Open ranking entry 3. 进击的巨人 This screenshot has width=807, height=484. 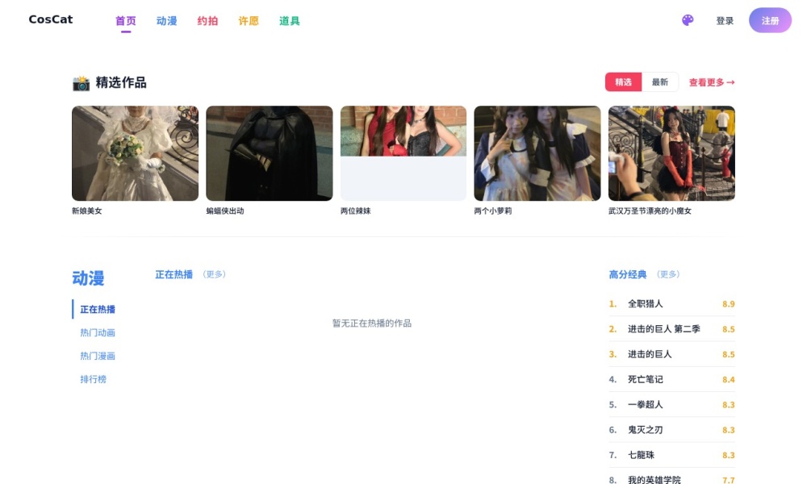650,354
